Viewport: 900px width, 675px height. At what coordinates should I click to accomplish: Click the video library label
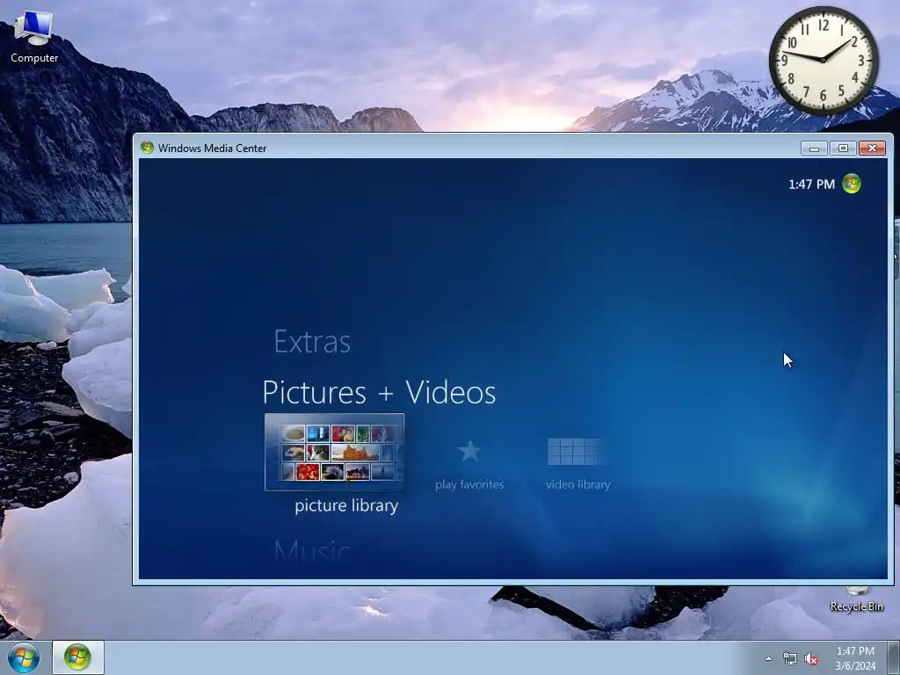(x=578, y=484)
